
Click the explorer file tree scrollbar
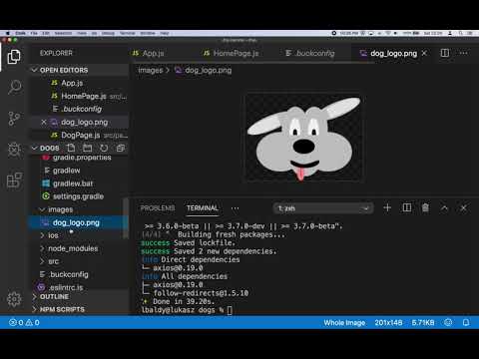tap(126, 218)
